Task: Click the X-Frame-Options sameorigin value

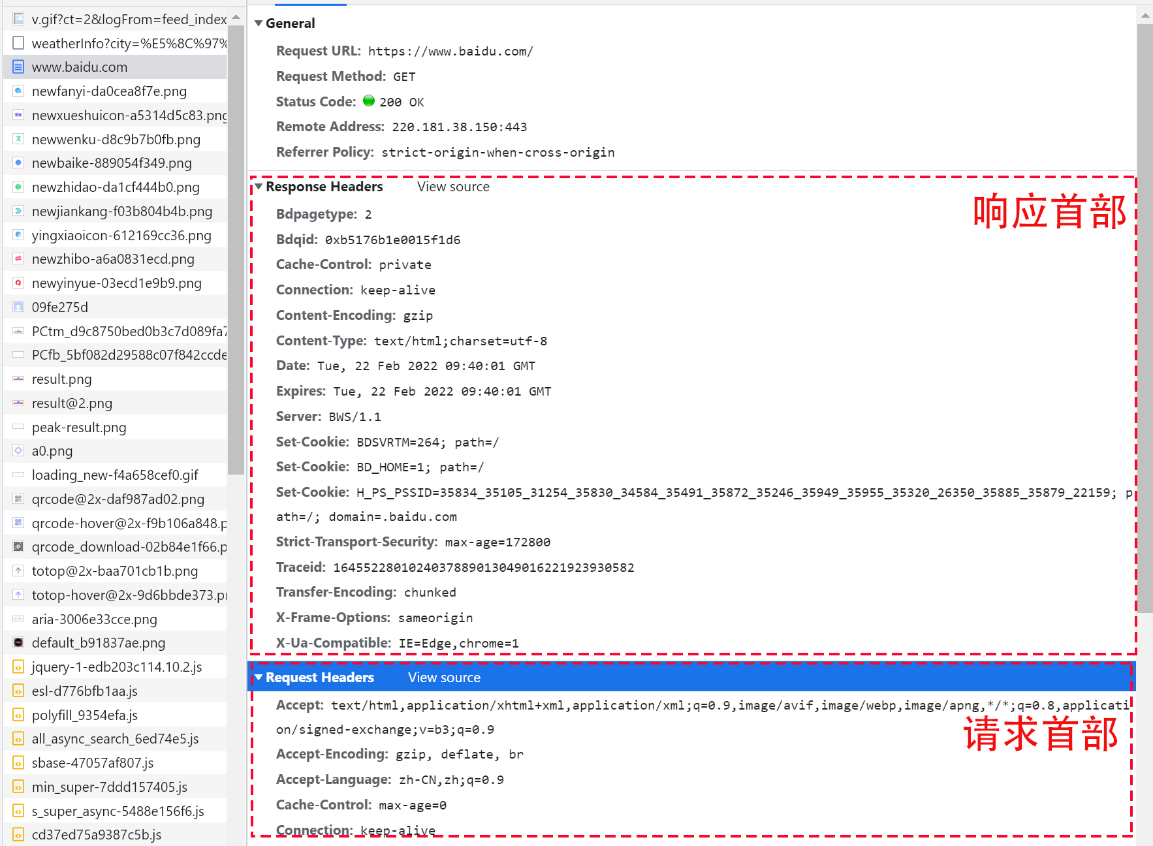Action: 435,618
